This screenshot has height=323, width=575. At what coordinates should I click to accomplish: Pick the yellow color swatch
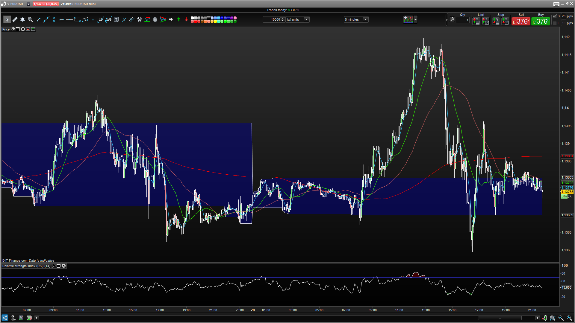[x=215, y=21]
